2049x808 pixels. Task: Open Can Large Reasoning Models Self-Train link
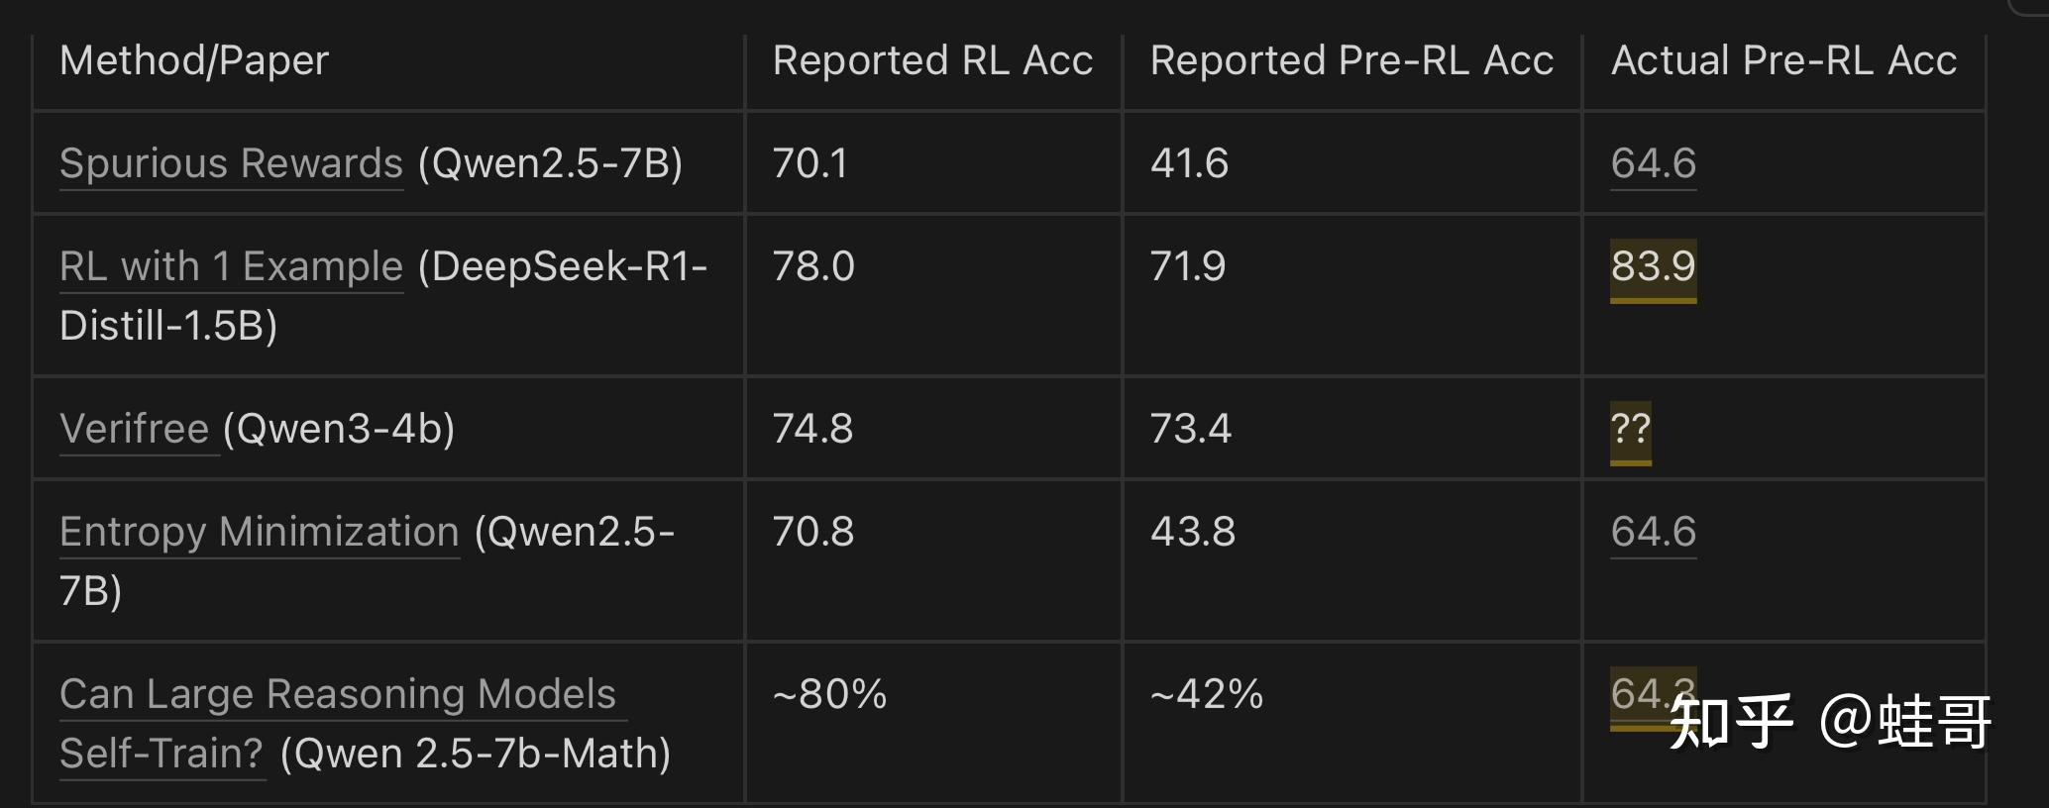click(x=337, y=694)
